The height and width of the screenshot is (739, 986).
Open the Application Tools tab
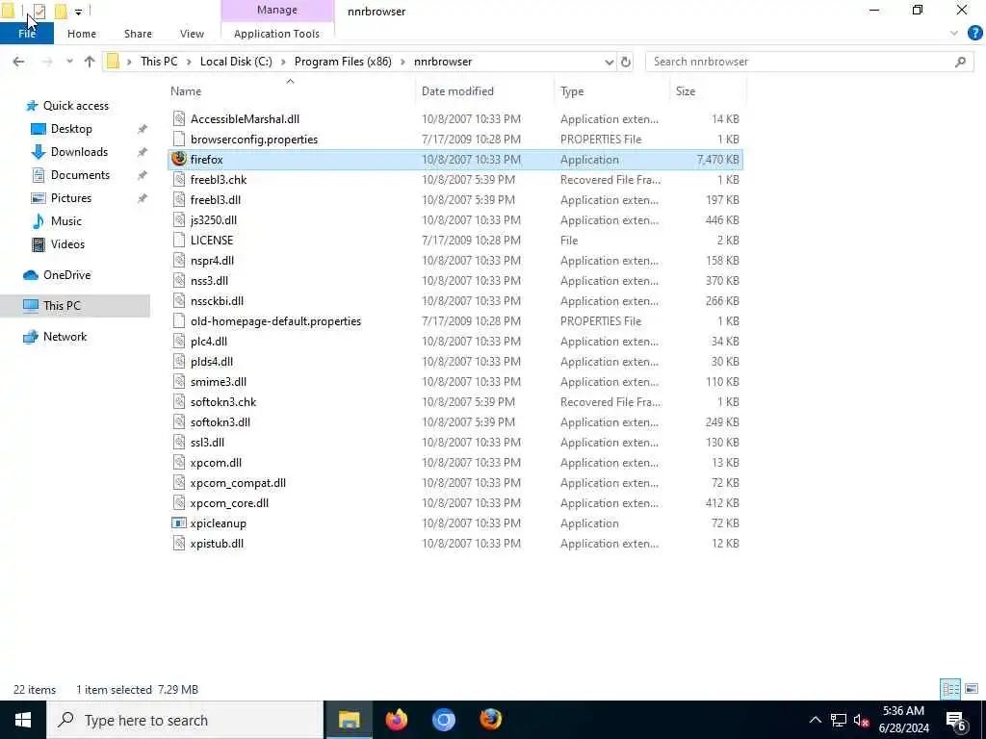tap(276, 34)
